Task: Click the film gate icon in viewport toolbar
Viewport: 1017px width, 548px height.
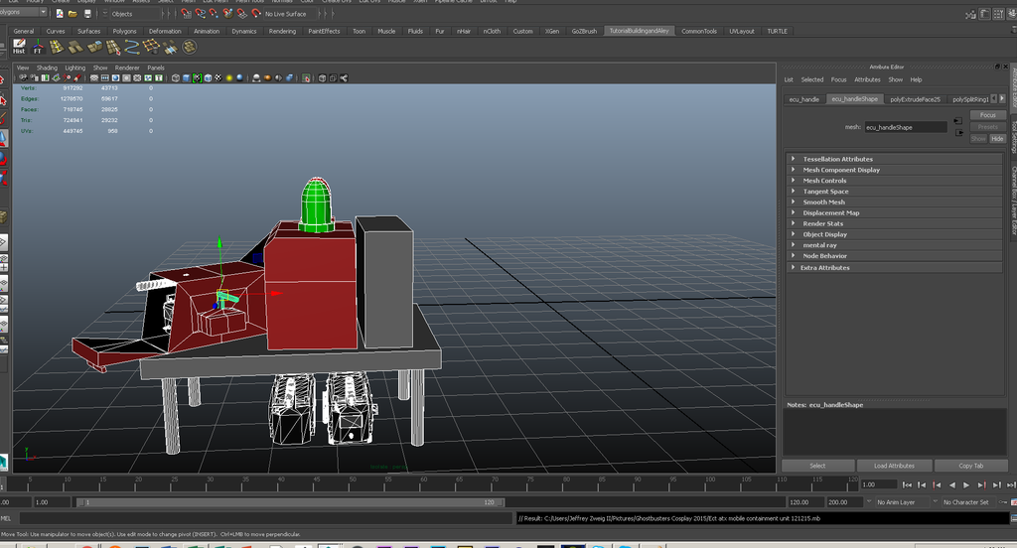Action: (105, 77)
